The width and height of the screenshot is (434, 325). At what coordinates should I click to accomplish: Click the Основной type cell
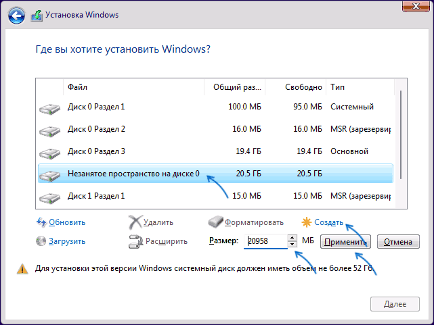click(x=349, y=151)
